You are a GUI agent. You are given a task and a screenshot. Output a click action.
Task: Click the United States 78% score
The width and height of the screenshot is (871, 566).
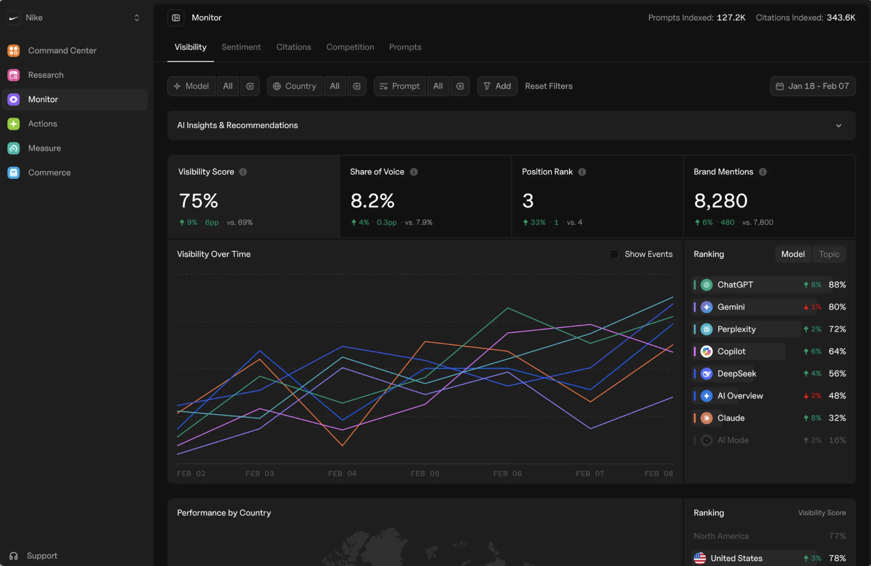(x=837, y=559)
